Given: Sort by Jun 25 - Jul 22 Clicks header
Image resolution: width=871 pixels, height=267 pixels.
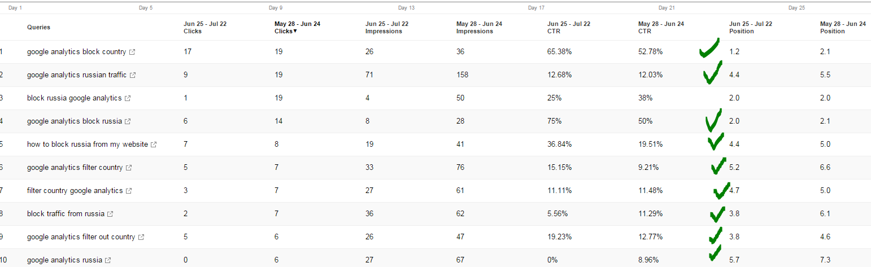Looking at the screenshot, I should pos(205,28).
